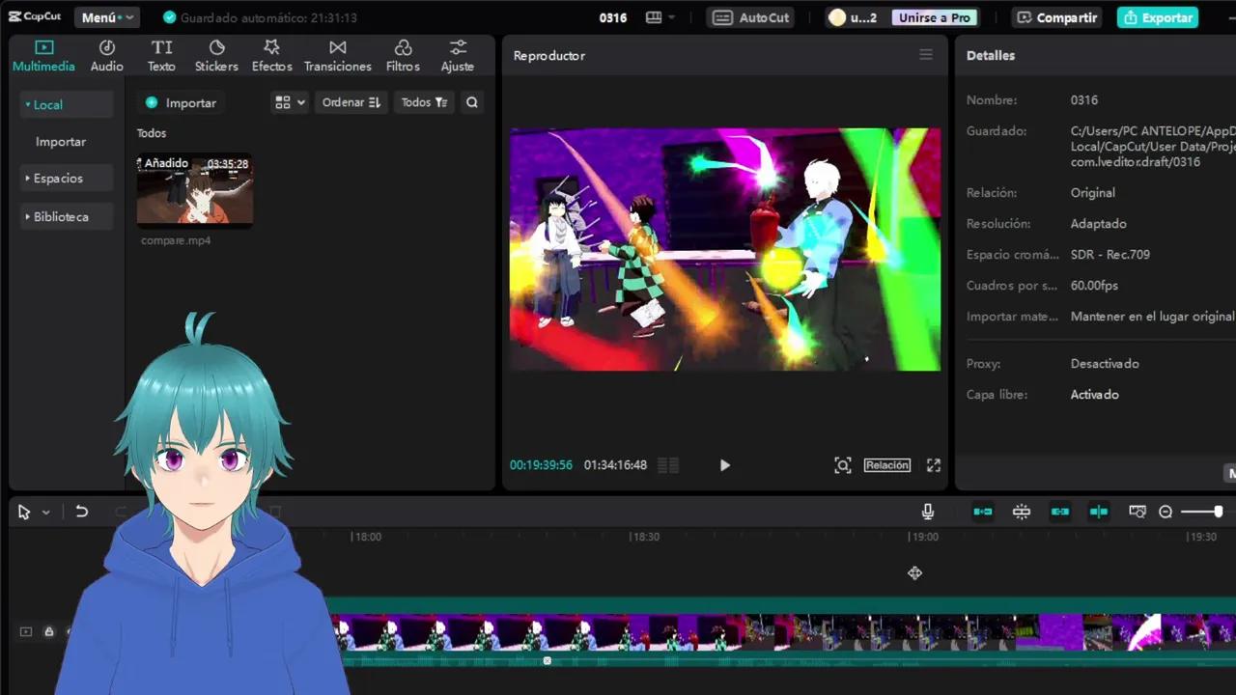Toggle clip linkage

[x=1060, y=512]
